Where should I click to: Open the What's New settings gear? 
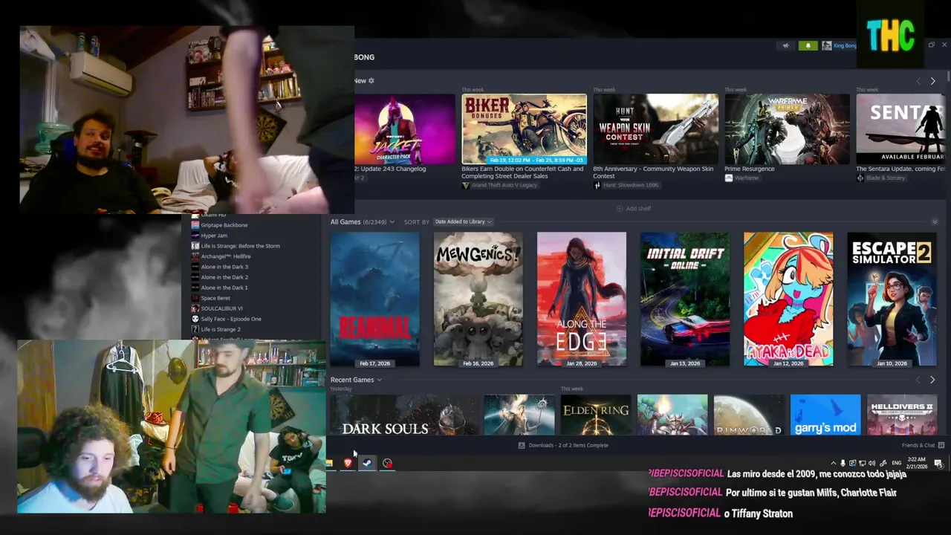pos(371,80)
